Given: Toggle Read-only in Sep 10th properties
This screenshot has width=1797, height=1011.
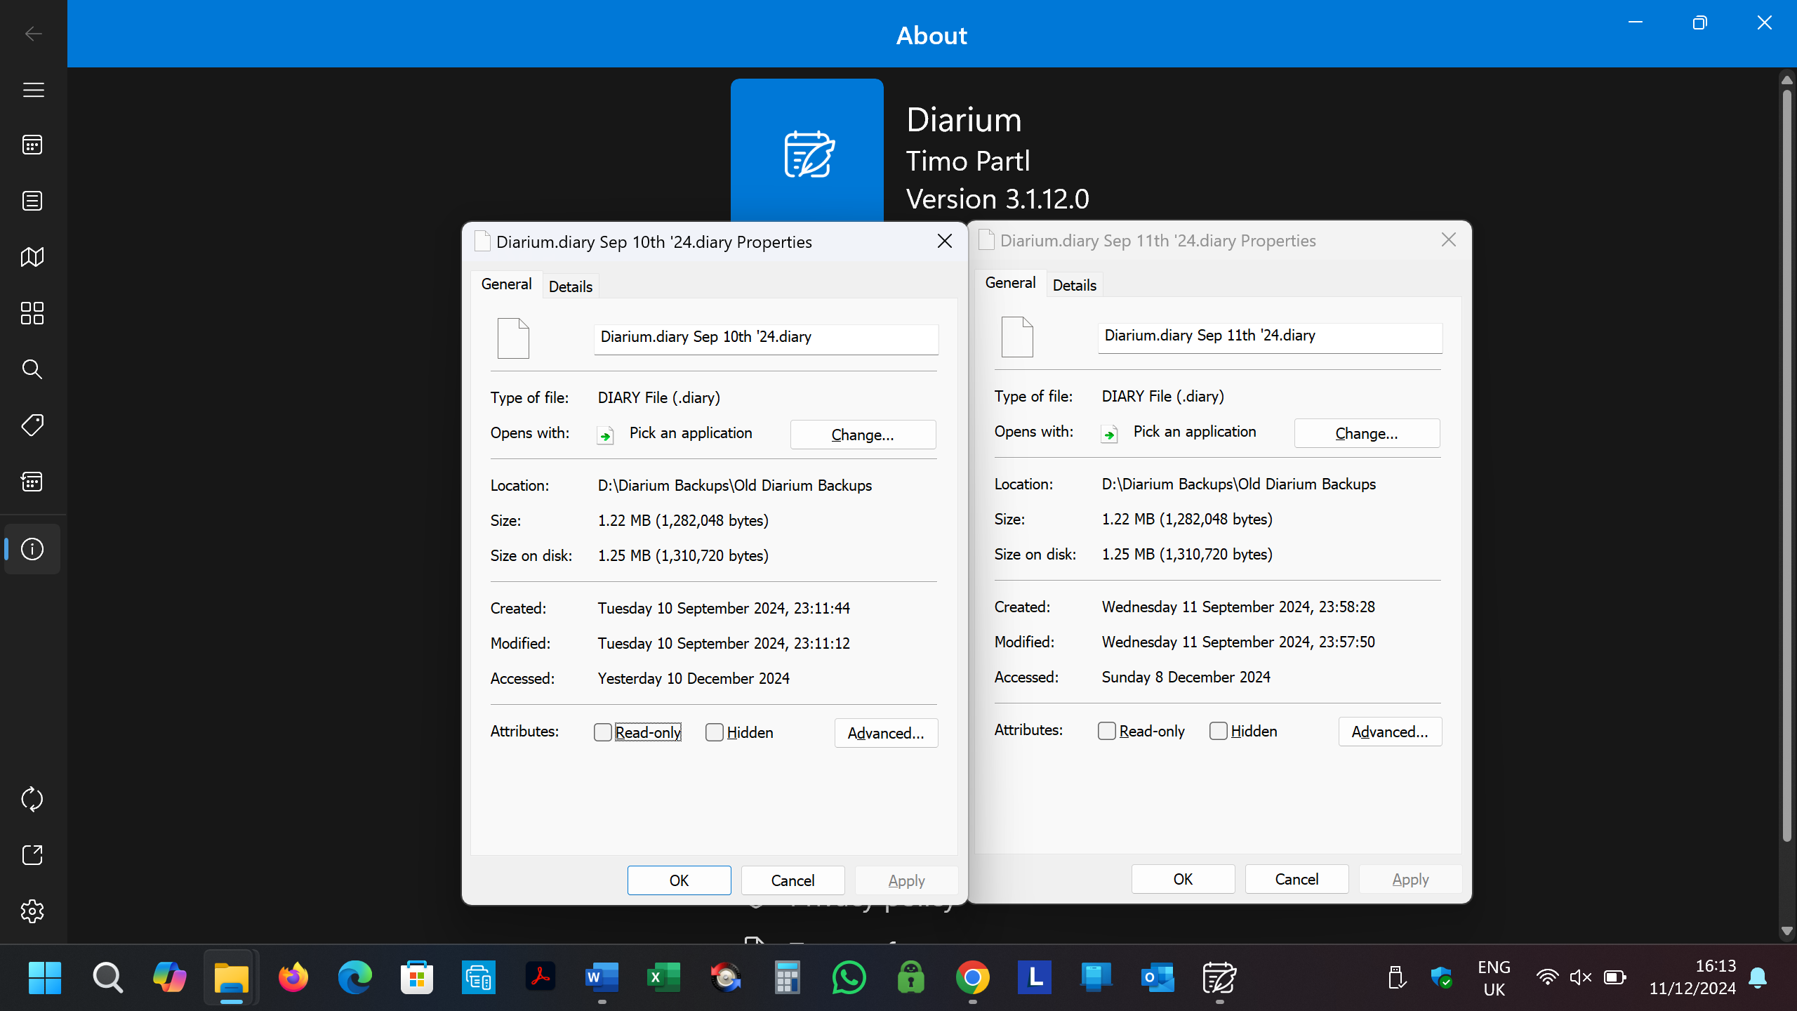Looking at the screenshot, I should coord(603,732).
